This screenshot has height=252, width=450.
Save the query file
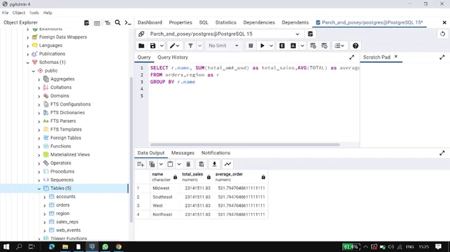coord(153,46)
